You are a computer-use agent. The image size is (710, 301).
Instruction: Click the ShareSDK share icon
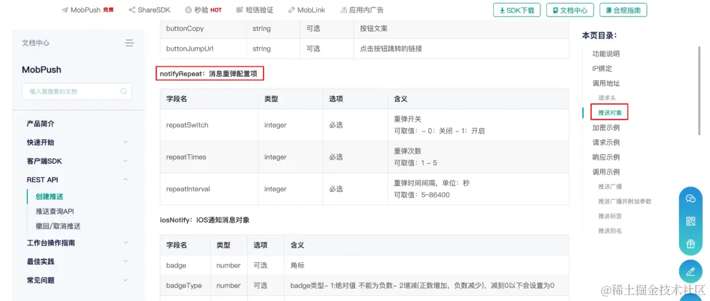[x=131, y=10]
